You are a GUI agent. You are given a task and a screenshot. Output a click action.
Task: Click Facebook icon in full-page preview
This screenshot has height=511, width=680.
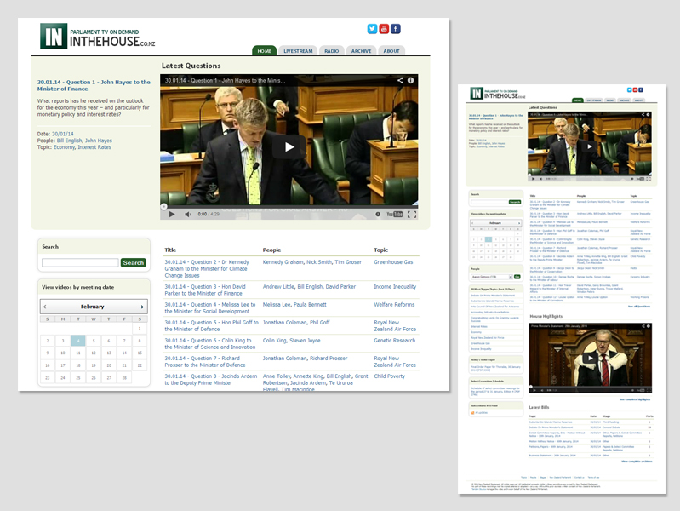click(641, 90)
